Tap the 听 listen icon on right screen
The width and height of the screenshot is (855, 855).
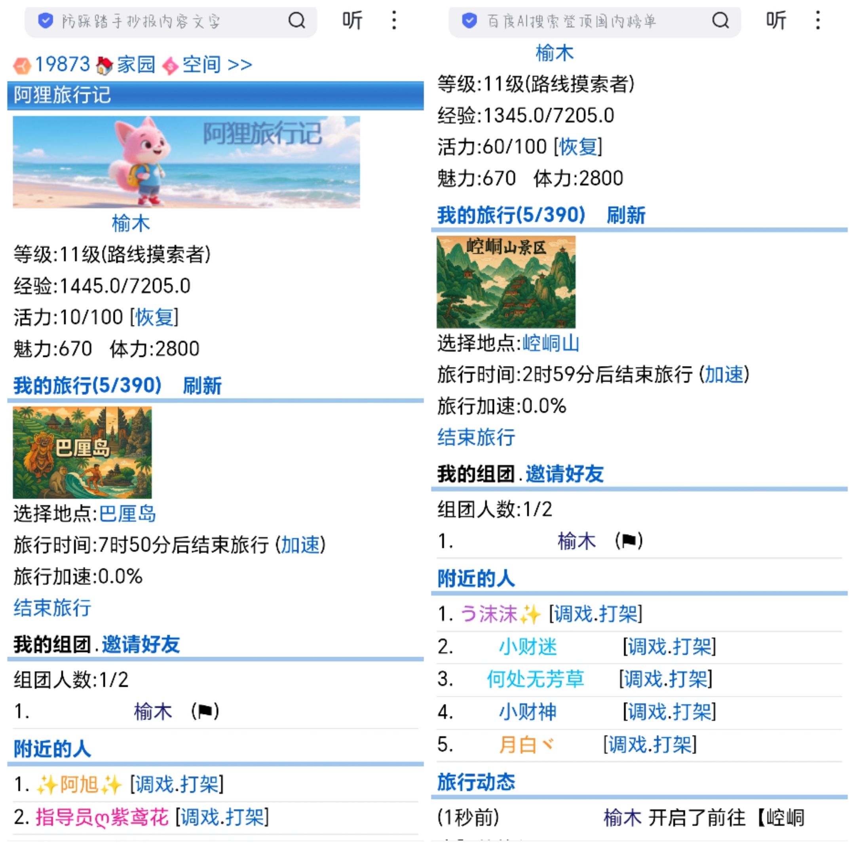tap(776, 20)
